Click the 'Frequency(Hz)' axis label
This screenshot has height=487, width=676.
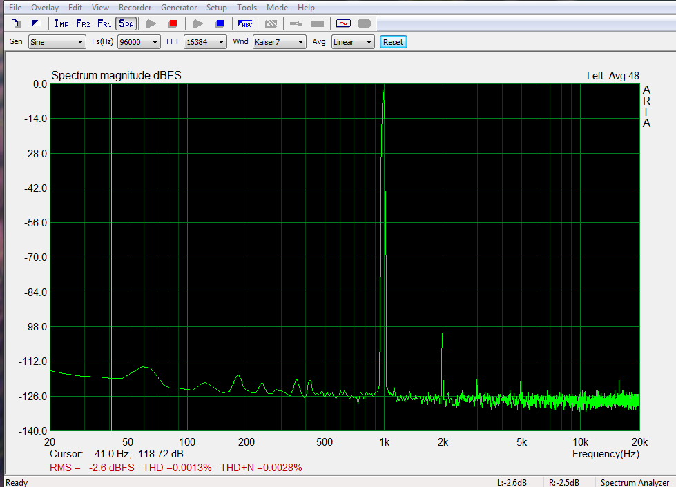[606, 454]
